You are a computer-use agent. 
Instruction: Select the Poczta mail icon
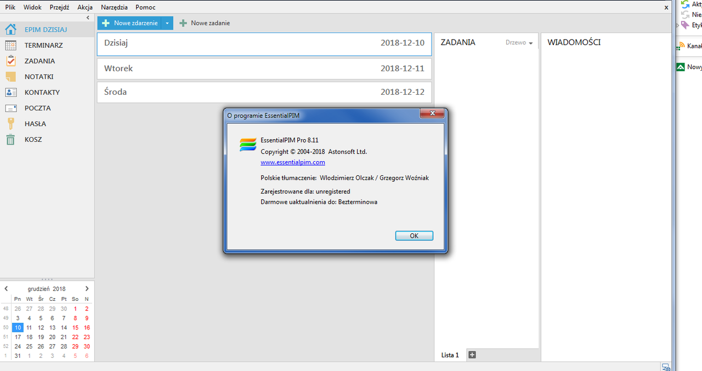(10, 109)
